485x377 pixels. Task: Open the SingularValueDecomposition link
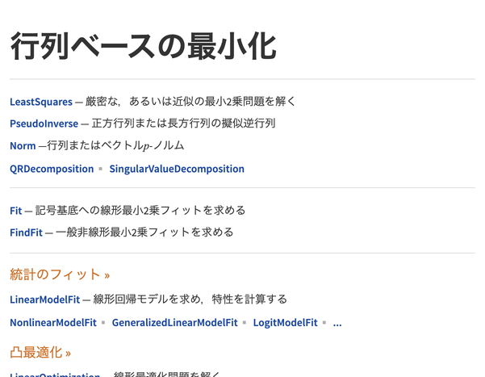click(176, 169)
